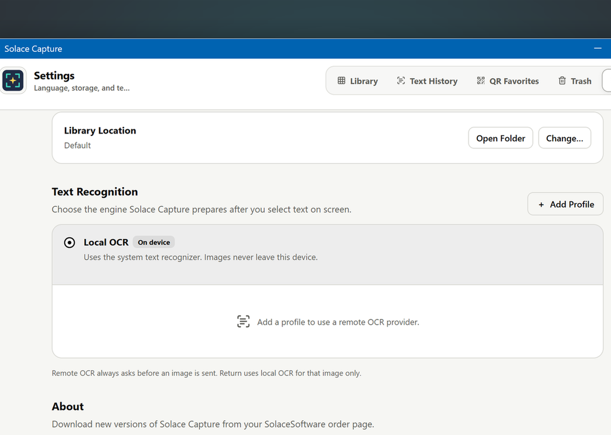This screenshot has width=611, height=435.
Task: Click the remote OCR text-scan icon
Action: point(243,321)
